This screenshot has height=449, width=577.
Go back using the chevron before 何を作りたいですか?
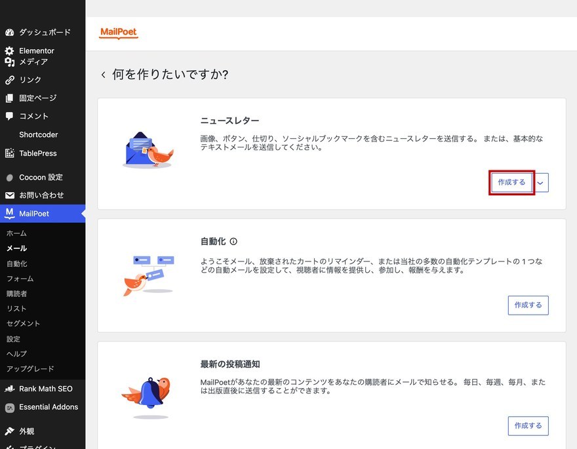click(x=104, y=75)
